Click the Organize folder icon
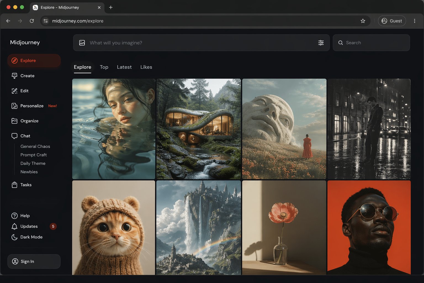This screenshot has width=424, height=283. (14, 121)
